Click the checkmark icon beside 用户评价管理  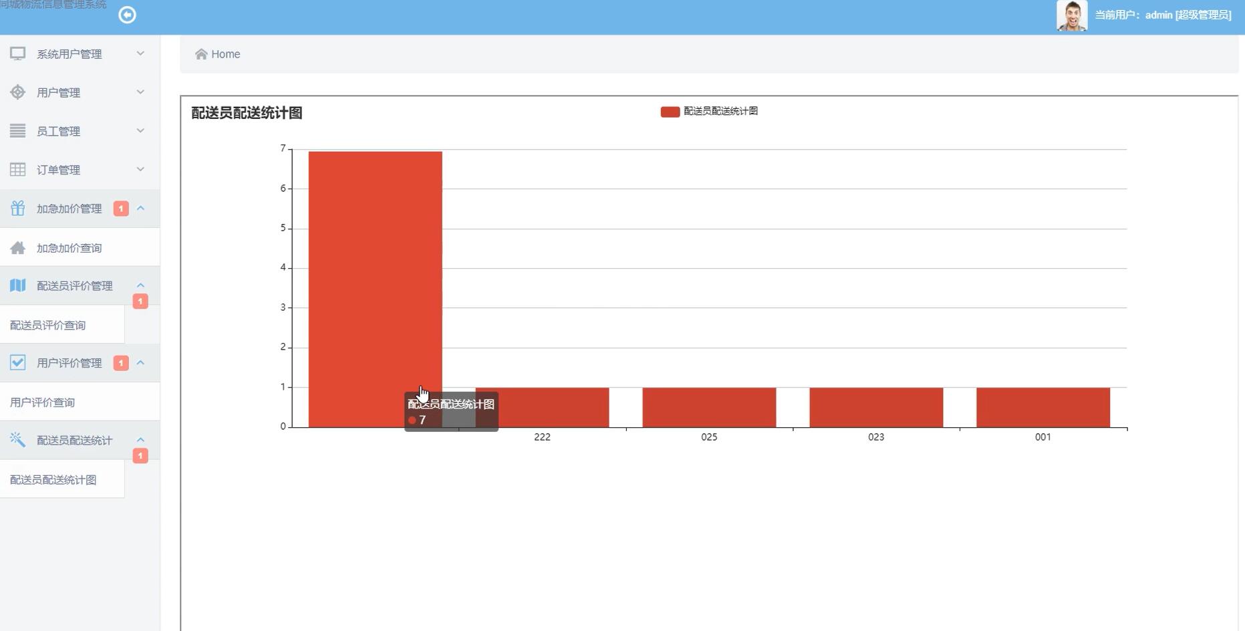coord(18,362)
